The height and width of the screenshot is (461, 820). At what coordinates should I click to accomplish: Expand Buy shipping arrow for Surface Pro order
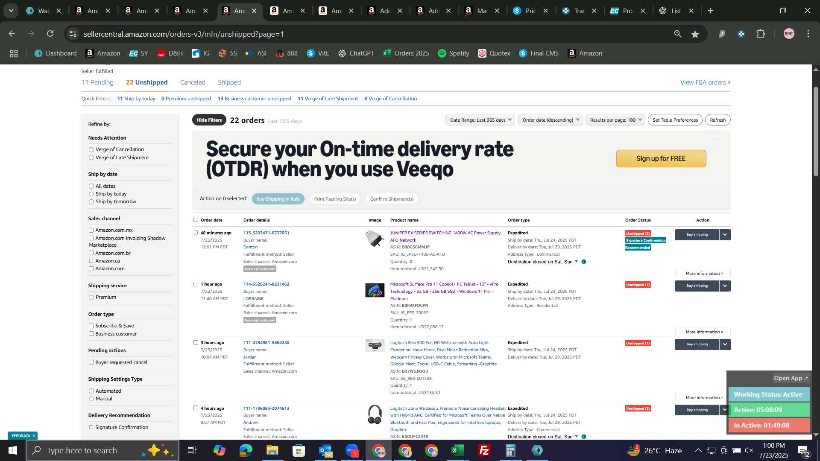725,286
